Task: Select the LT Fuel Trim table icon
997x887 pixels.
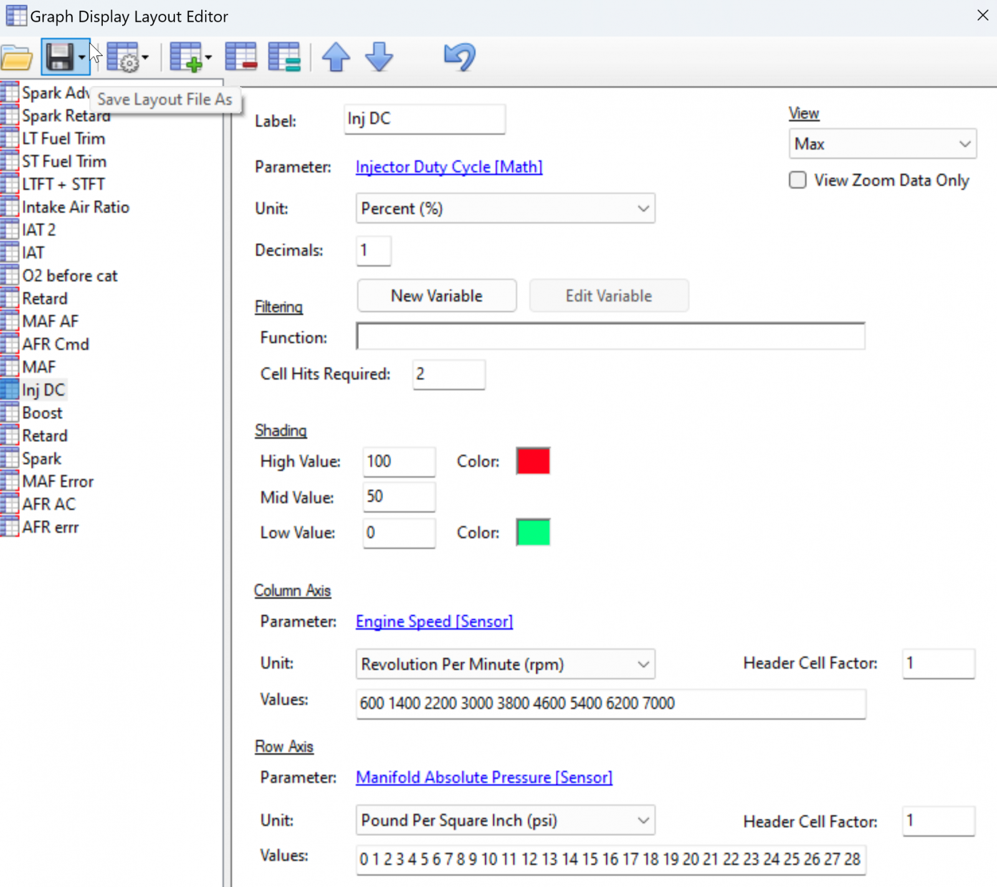Action: tap(9, 138)
